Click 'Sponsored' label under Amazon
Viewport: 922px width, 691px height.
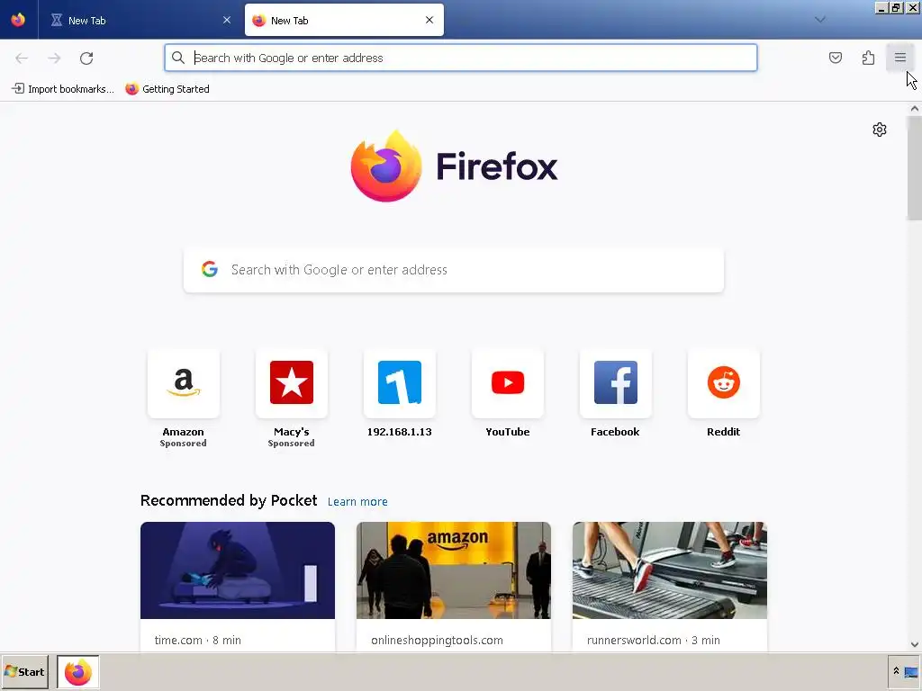(184, 444)
